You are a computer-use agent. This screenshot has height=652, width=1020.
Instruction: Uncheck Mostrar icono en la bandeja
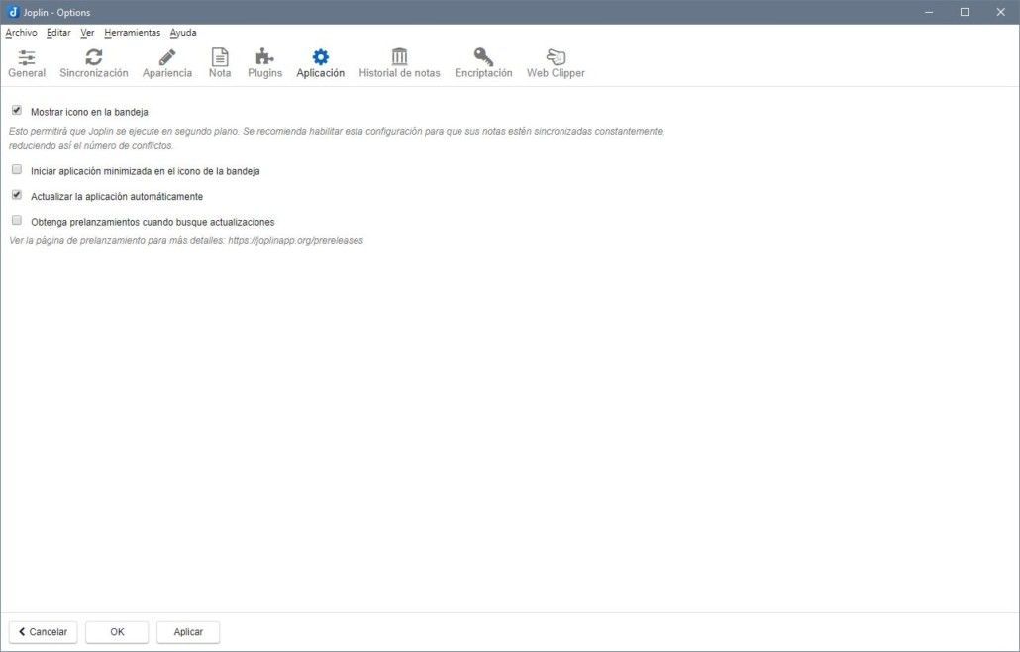[x=17, y=111]
